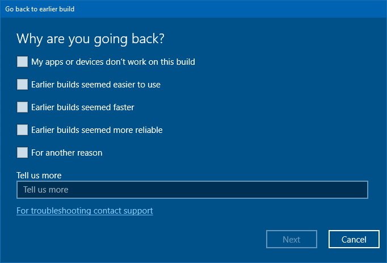The height and width of the screenshot is (263, 387).
Task: Click the empty title bar area right of the title
Action: [227, 9]
